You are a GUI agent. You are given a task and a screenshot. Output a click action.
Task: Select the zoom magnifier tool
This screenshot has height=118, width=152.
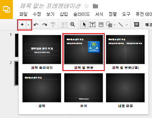73,24
